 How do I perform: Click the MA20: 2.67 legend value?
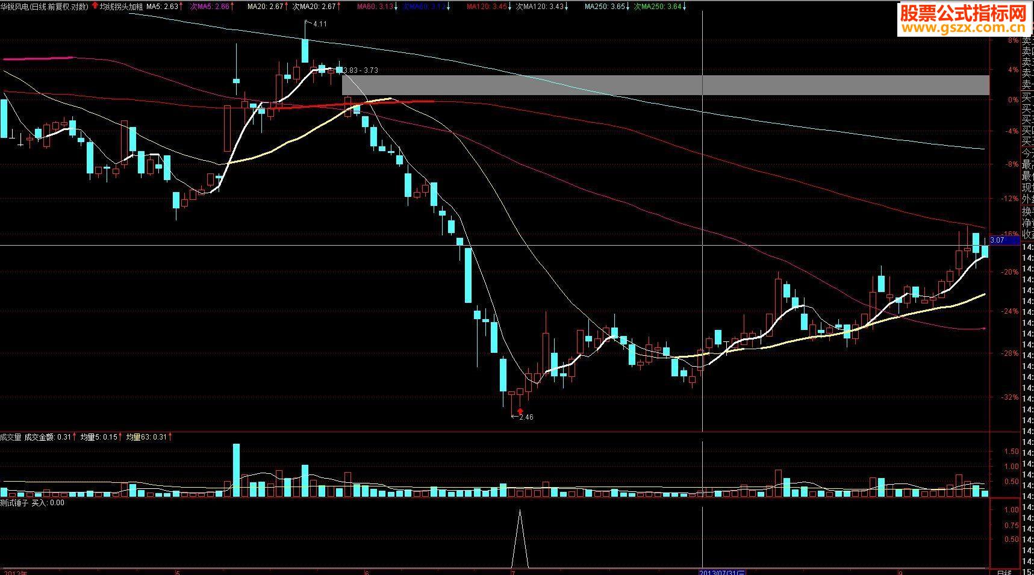[x=265, y=7]
